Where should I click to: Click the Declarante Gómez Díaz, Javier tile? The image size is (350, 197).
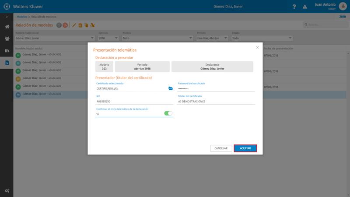pyautogui.click(x=212, y=67)
